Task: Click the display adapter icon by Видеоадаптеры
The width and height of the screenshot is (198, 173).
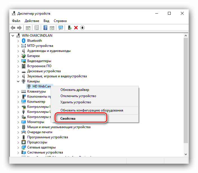Action: (x=24, y=61)
